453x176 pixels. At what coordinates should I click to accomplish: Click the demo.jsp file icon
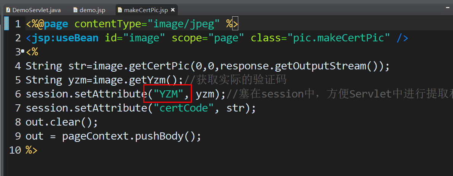75,10
